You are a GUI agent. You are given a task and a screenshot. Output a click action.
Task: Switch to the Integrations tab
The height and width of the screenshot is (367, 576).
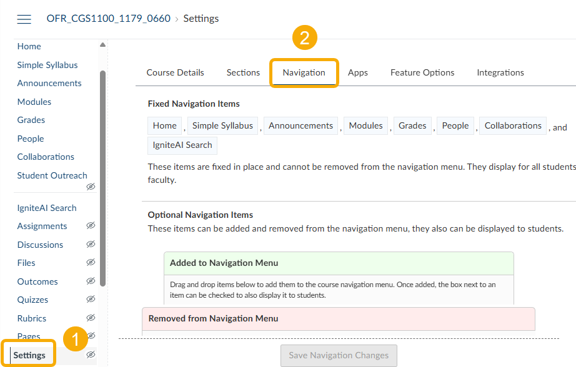[x=500, y=72]
